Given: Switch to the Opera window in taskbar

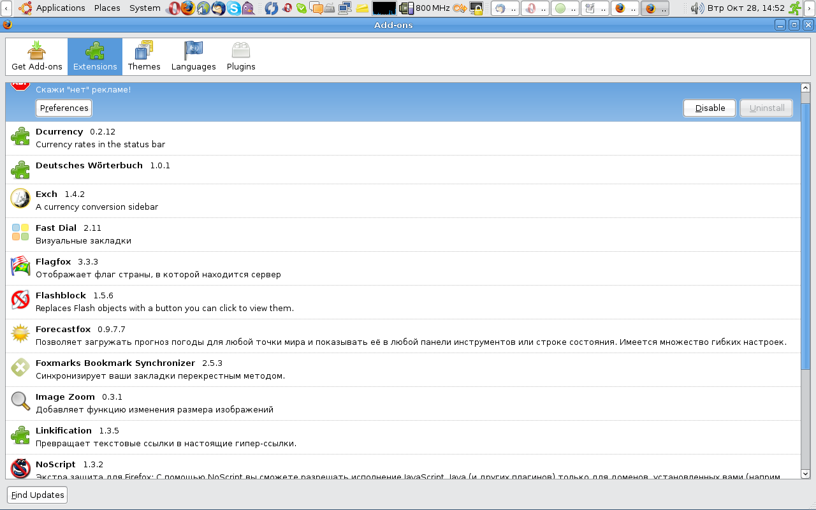Looking at the screenshot, I should point(534,8).
